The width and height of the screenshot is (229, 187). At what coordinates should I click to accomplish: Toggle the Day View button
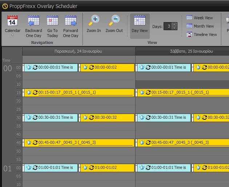[x=140, y=25]
